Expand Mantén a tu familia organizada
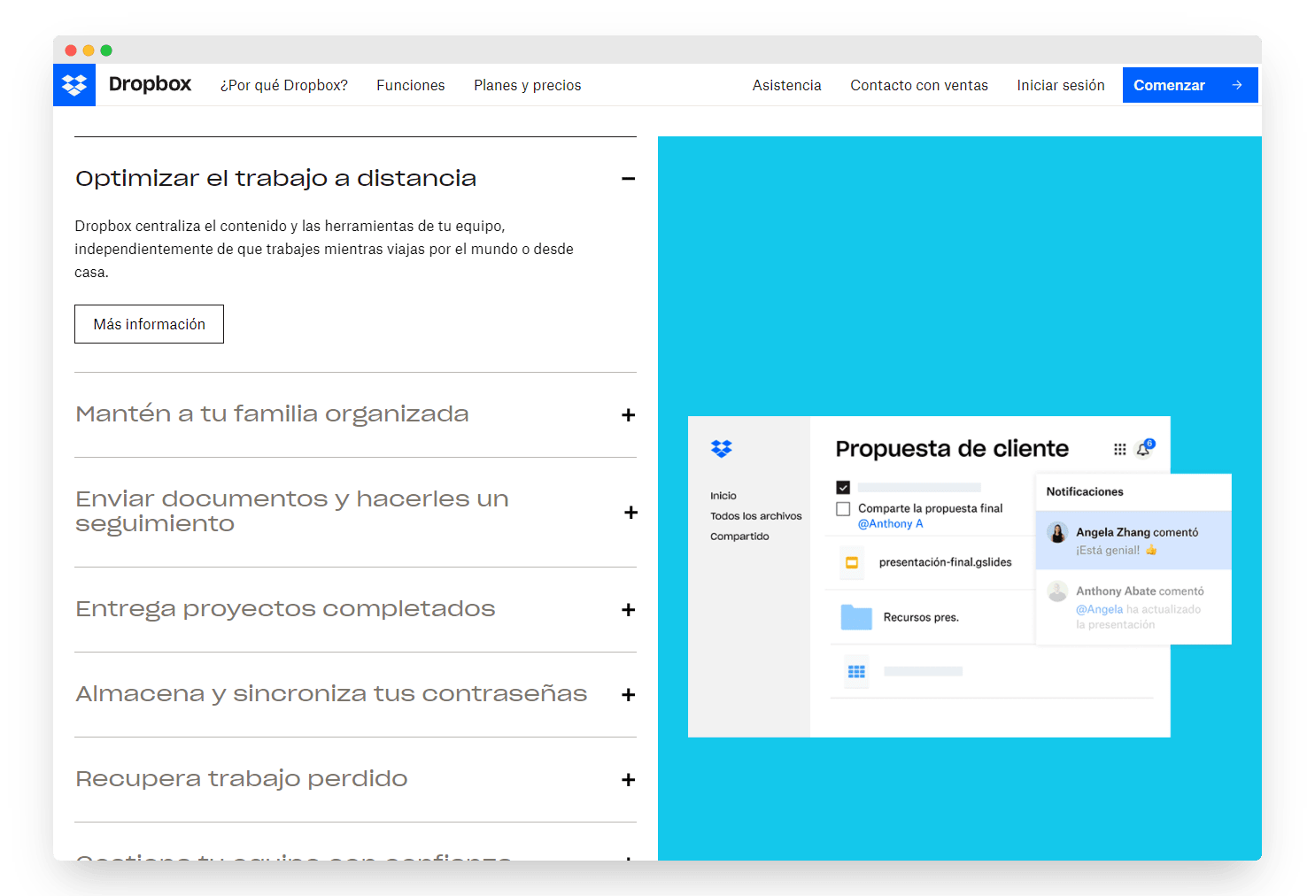This screenshot has width=1315, height=896. pos(628,415)
